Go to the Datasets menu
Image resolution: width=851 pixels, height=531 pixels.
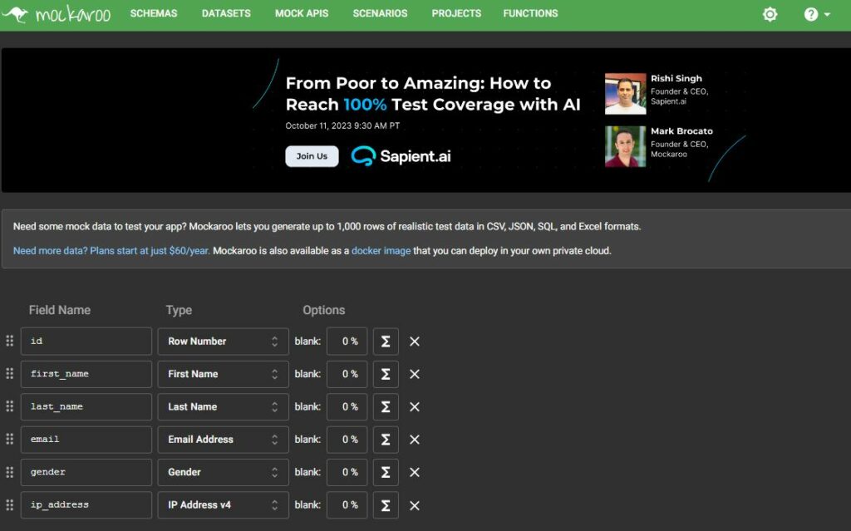[226, 13]
